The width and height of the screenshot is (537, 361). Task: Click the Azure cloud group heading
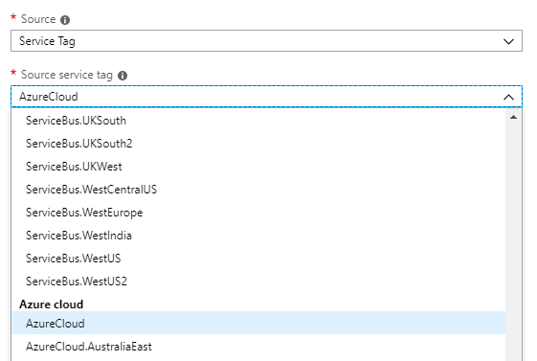tap(52, 305)
